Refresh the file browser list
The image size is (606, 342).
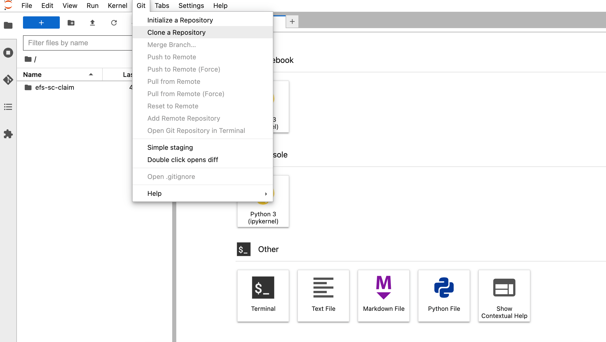pos(114,23)
